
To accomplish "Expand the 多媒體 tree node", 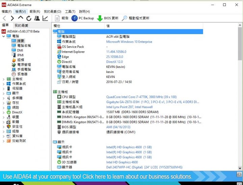I will click(3, 98).
